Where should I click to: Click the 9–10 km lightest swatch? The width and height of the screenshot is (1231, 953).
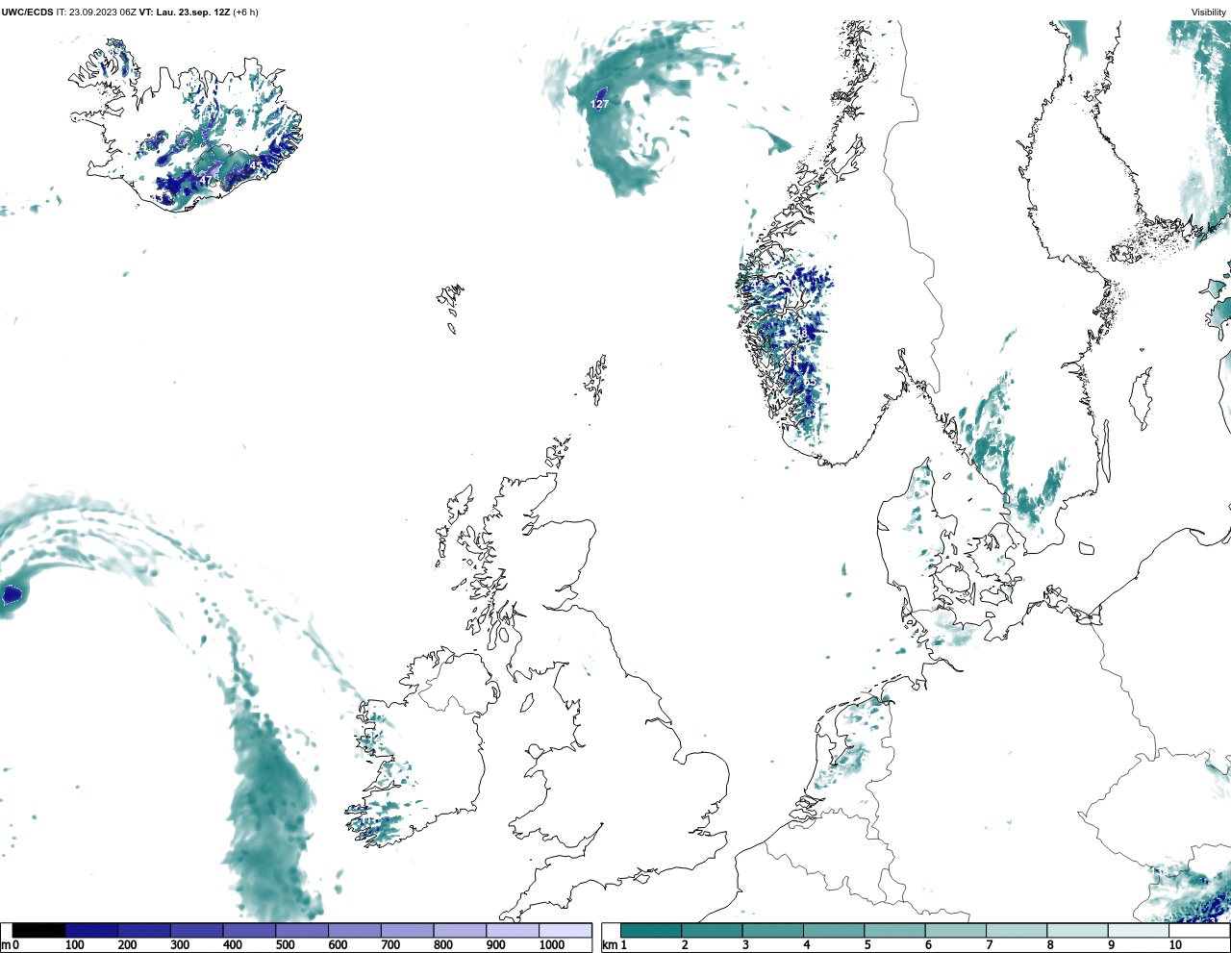click(1138, 931)
